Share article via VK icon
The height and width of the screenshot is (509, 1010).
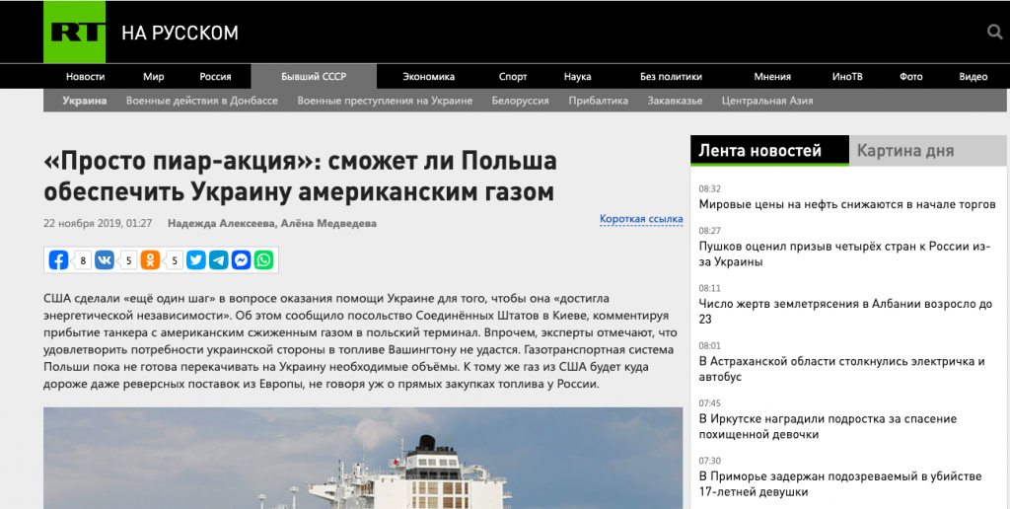105,260
